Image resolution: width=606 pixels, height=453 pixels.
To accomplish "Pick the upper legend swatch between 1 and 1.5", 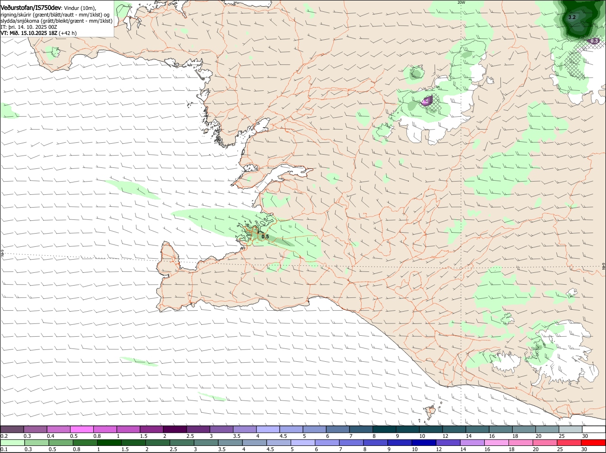I will pyautogui.click(x=128, y=429).
